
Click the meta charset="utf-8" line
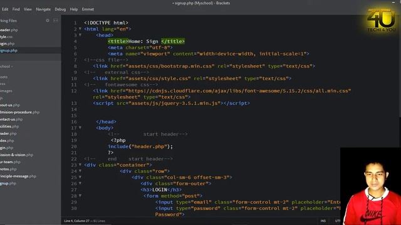coord(140,47)
